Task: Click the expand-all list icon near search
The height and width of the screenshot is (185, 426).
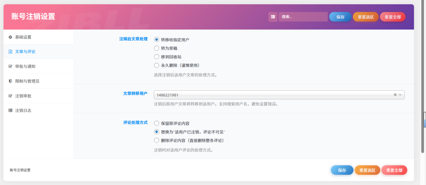Action: click(273, 17)
